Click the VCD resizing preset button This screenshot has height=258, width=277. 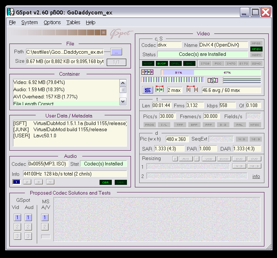pyautogui.click(x=209, y=159)
